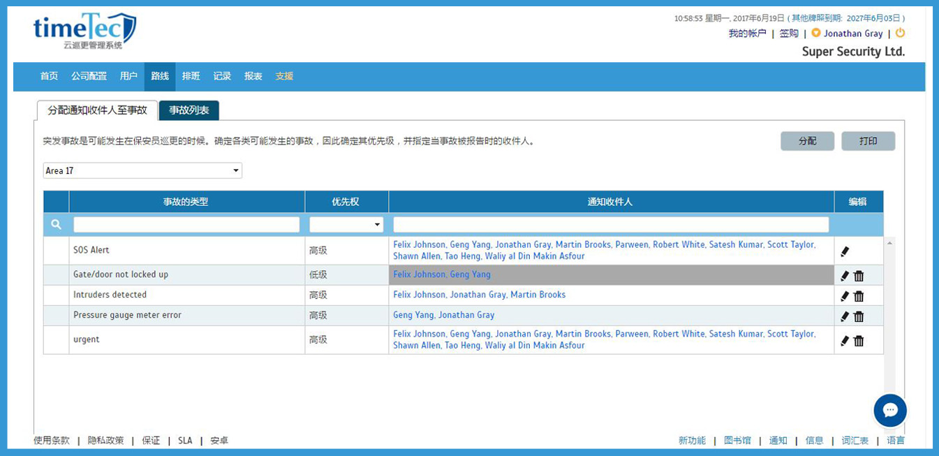Click the table vertical scrollbar
Viewport: 939px width, 456px height.
pyautogui.click(x=889, y=314)
